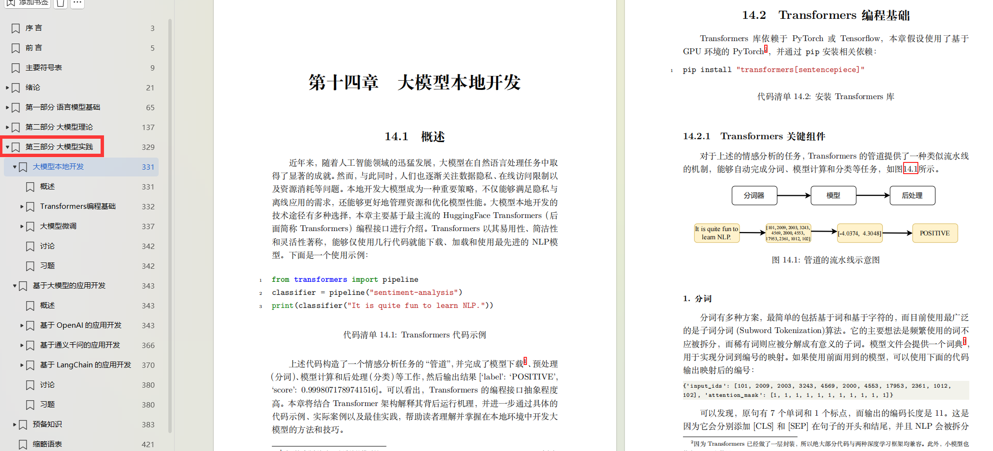Click the POSITIVE box in the pipeline figure
This screenshot has width=993, height=451.
click(935, 233)
